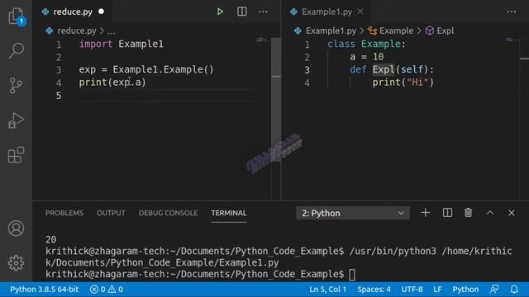Split the reduce.py editor to the right
Image resolution: width=529 pixels, height=297 pixels.
point(242,12)
